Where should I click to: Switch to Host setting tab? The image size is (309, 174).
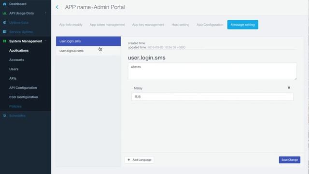pos(180,25)
